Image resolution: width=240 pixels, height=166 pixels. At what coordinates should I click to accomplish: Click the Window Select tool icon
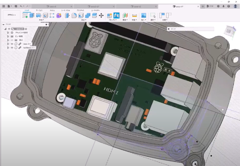tap(153, 16)
